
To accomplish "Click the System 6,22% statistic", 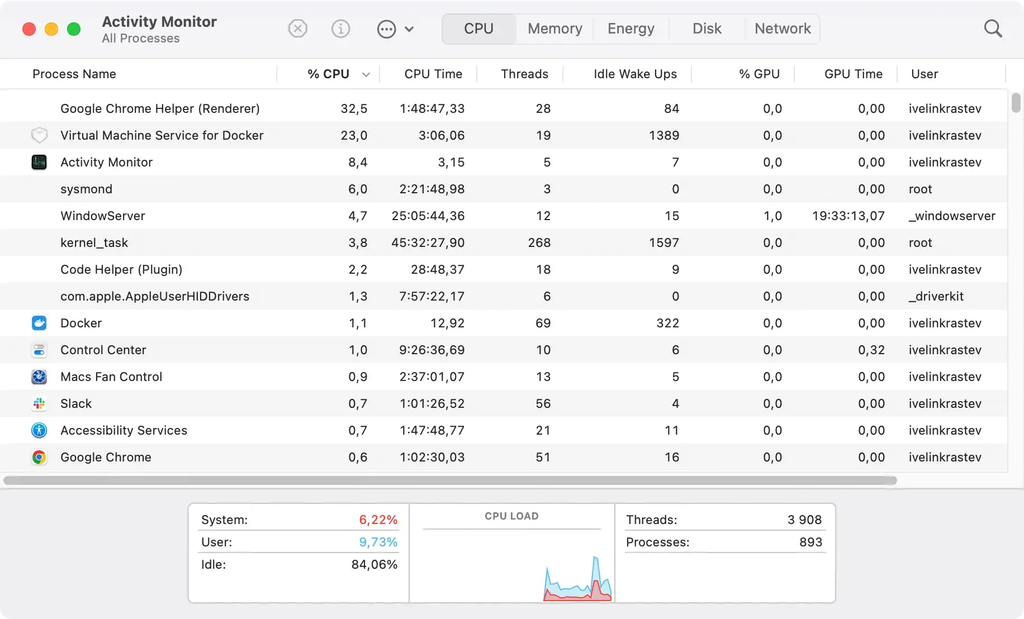I will tap(299, 520).
